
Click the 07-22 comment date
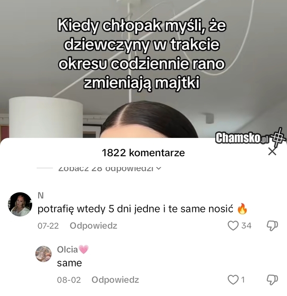coord(48,226)
